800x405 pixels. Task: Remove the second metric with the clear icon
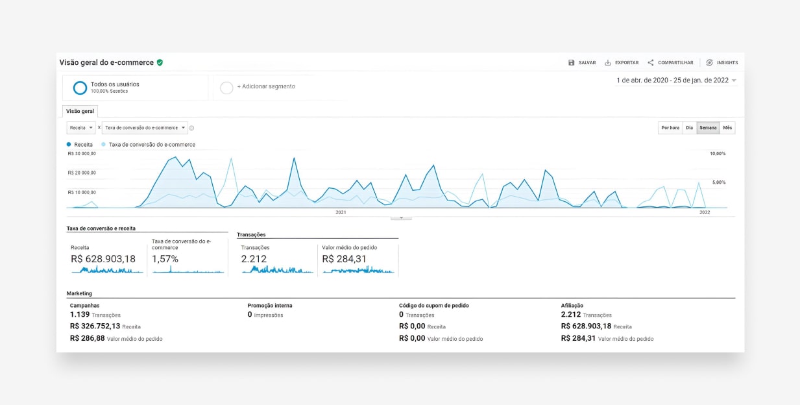coord(192,128)
